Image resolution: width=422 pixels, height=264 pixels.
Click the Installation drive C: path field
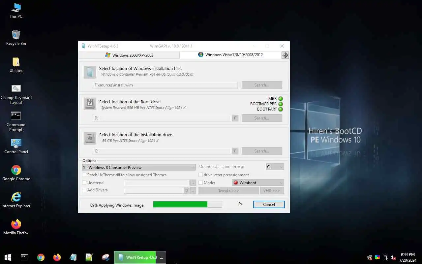point(162,151)
